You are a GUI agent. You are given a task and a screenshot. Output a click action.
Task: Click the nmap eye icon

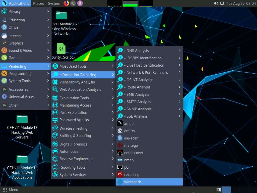pyautogui.click(x=120, y=160)
